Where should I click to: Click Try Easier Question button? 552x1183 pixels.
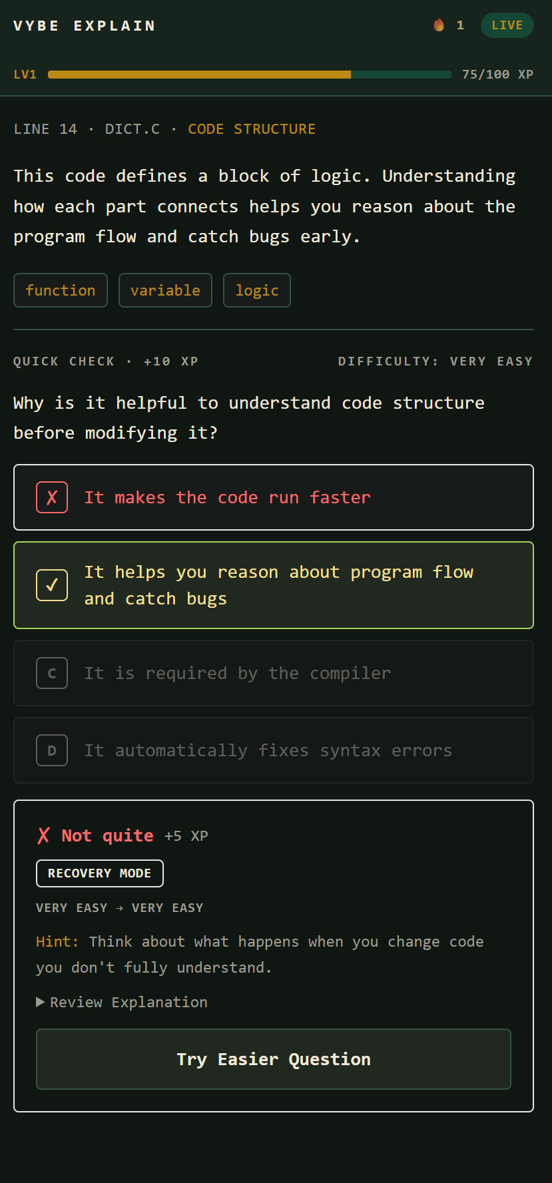[x=274, y=1059]
